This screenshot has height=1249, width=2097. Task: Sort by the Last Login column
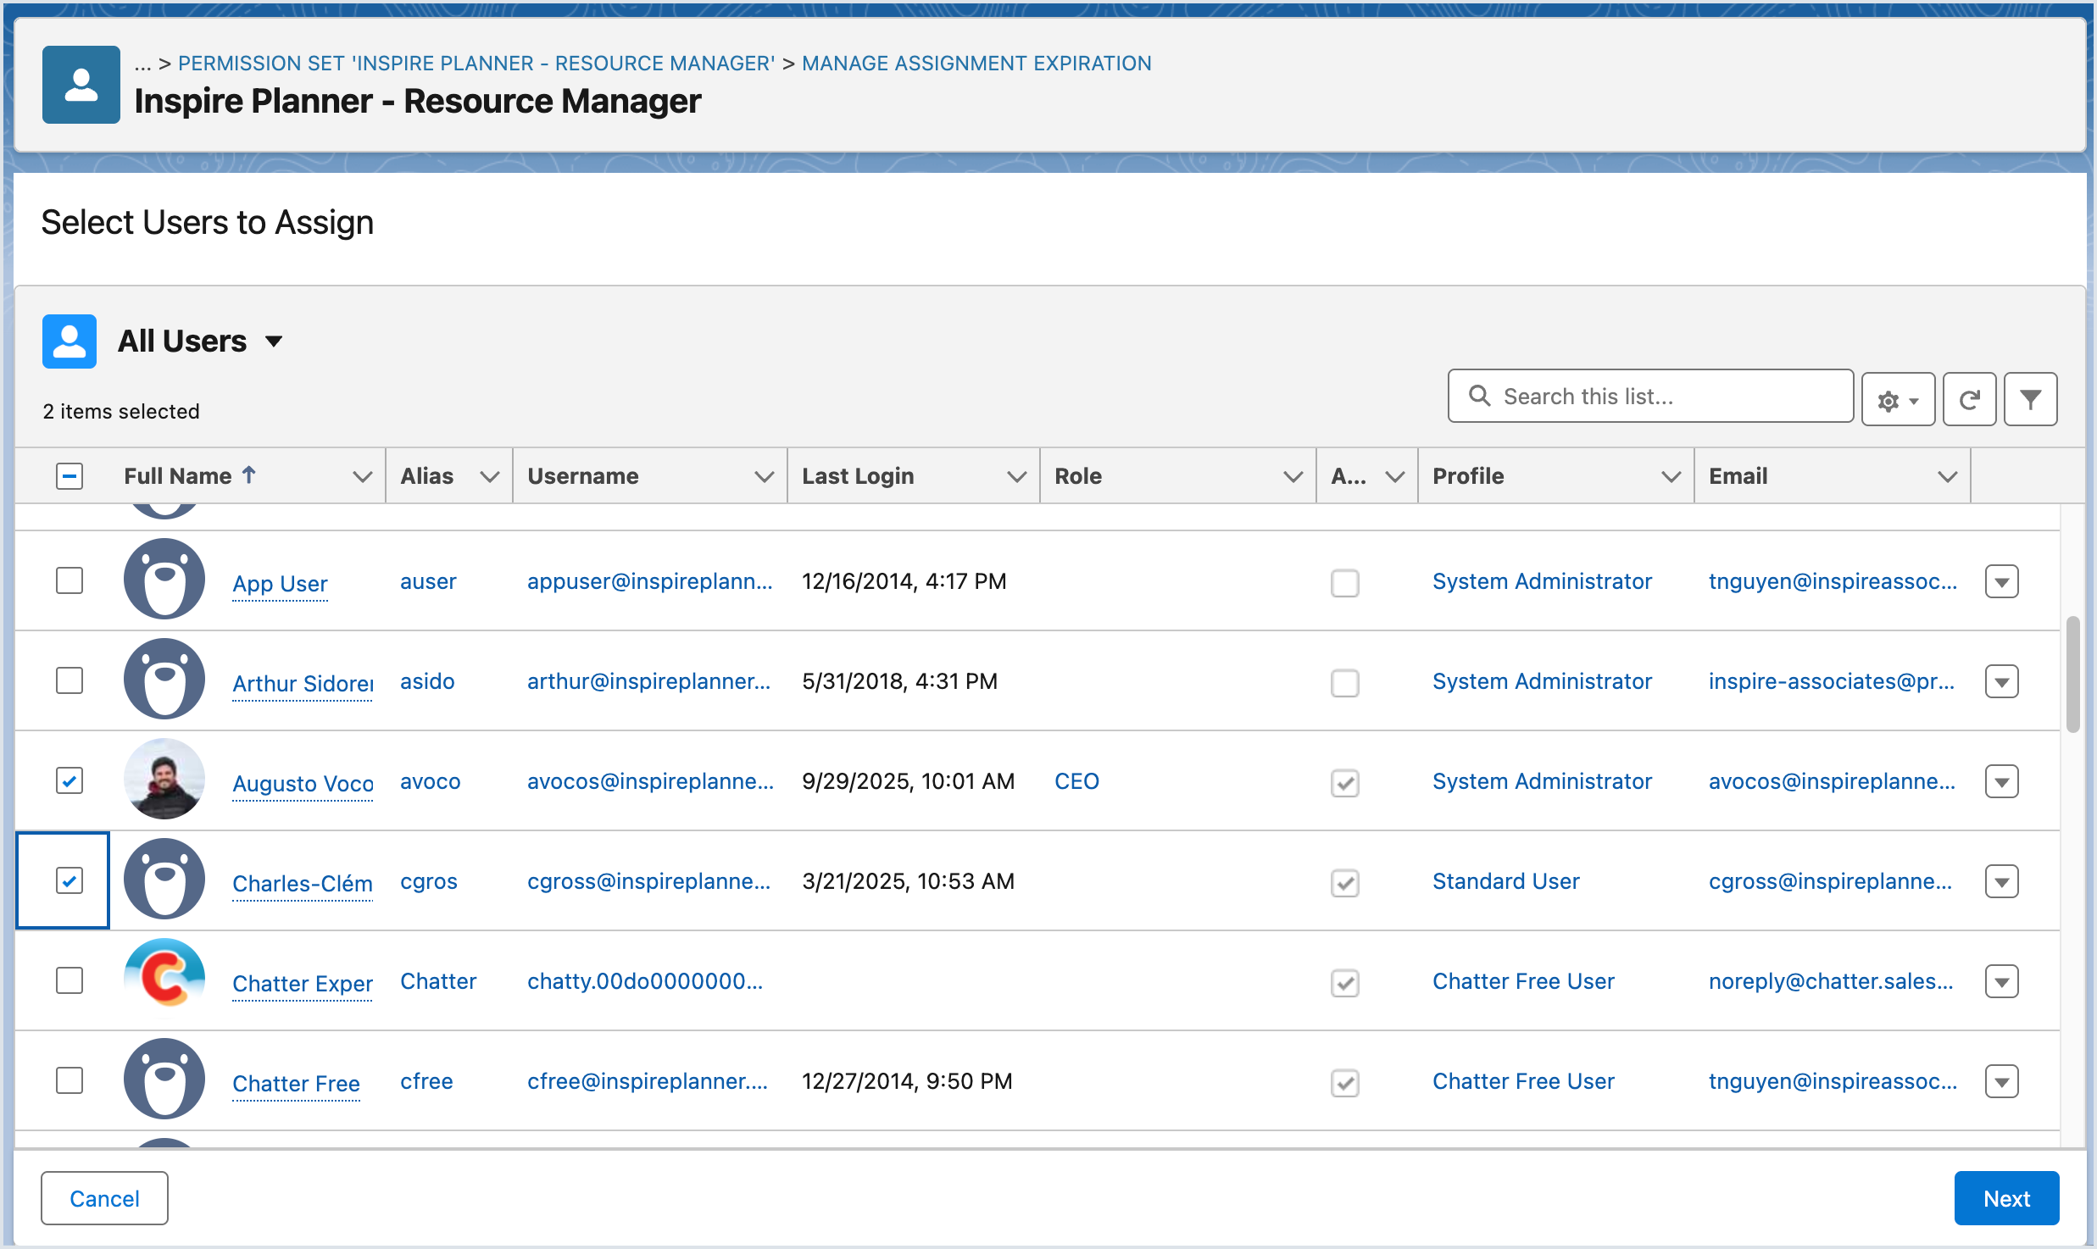click(x=858, y=476)
